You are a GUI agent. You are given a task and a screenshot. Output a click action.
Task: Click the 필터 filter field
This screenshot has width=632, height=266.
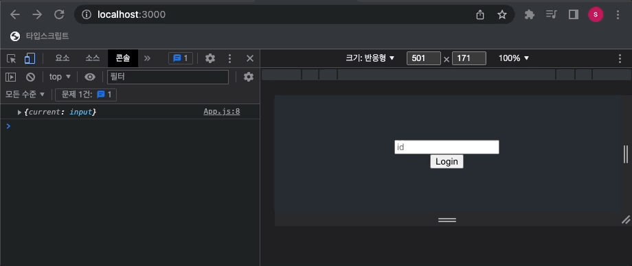168,77
